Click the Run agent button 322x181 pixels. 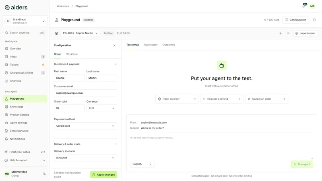tap(302, 165)
